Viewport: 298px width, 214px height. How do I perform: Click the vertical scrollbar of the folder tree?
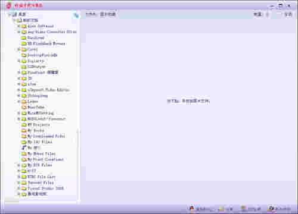(x=78, y=107)
